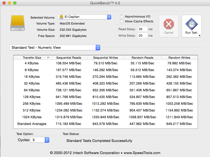Click the Write Delay input field
Screen dimensions: 210x157
(x=142, y=36)
